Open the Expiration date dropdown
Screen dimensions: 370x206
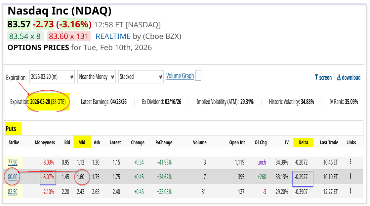point(52,76)
